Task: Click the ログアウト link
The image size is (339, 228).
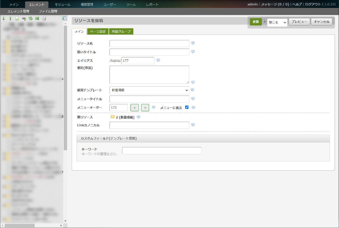Action: 313,4
